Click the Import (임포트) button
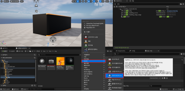This screenshot has height=91, width=185. tap(12, 51)
